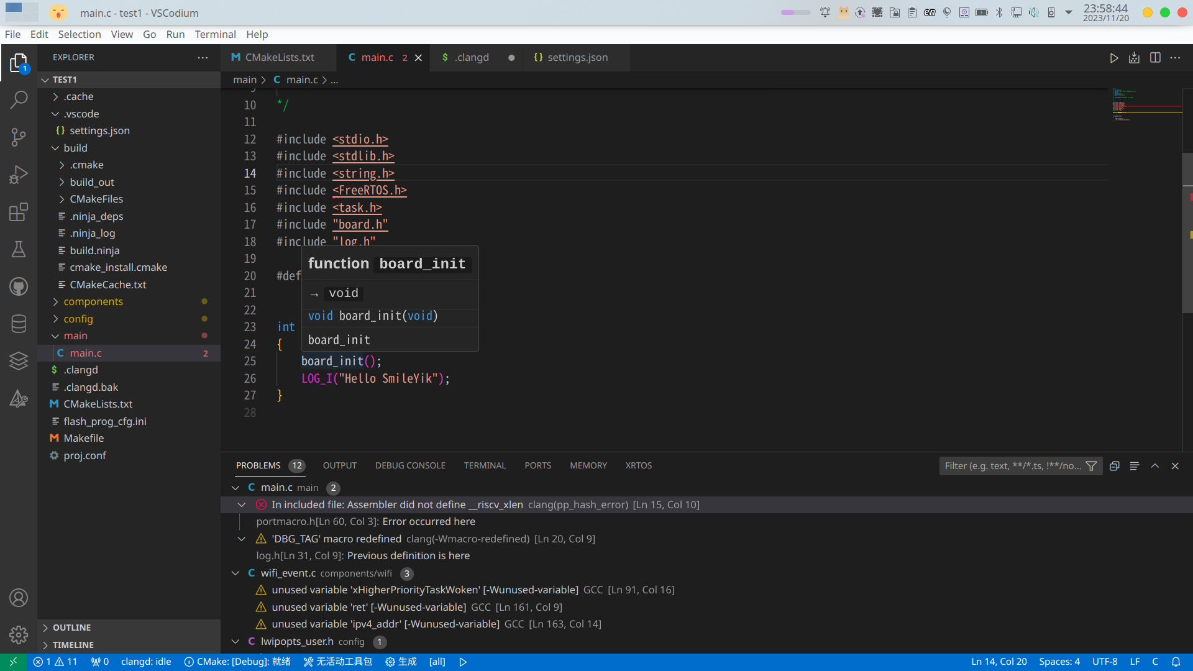Viewport: 1193px width, 671px height.
Task: Open main.c in file explorer
Action: point(129,354)
